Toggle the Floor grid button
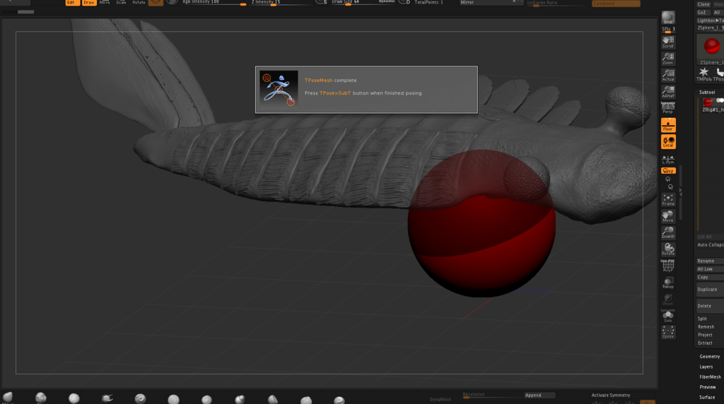 point(667,125)
